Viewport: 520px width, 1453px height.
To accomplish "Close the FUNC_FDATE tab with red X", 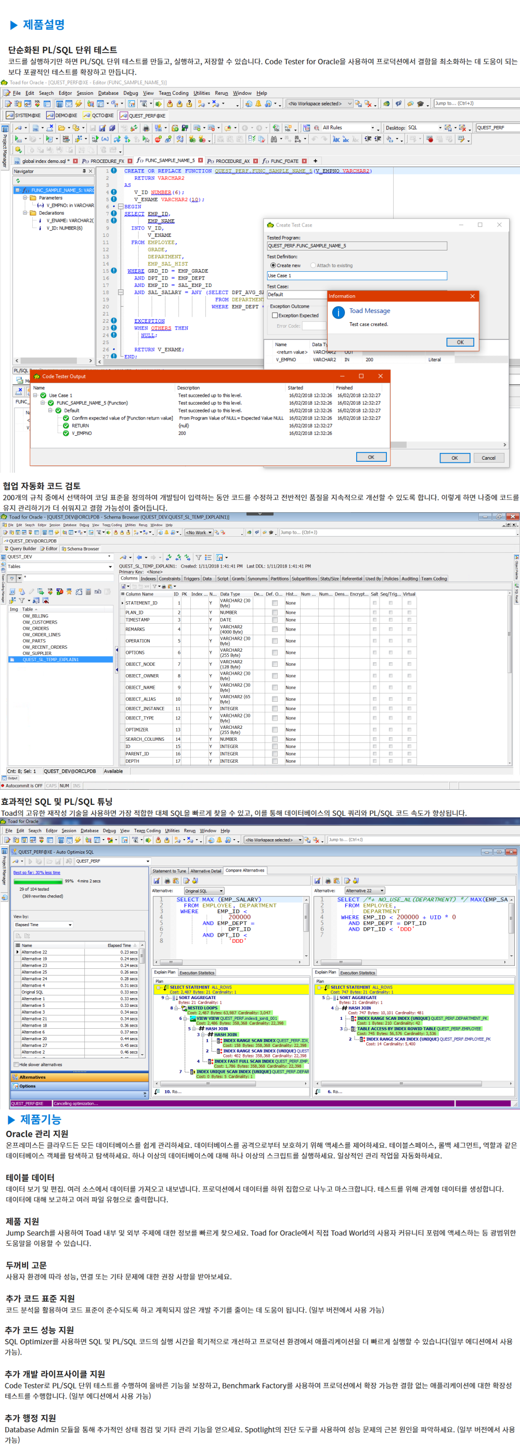I will [x=304, y=161].
